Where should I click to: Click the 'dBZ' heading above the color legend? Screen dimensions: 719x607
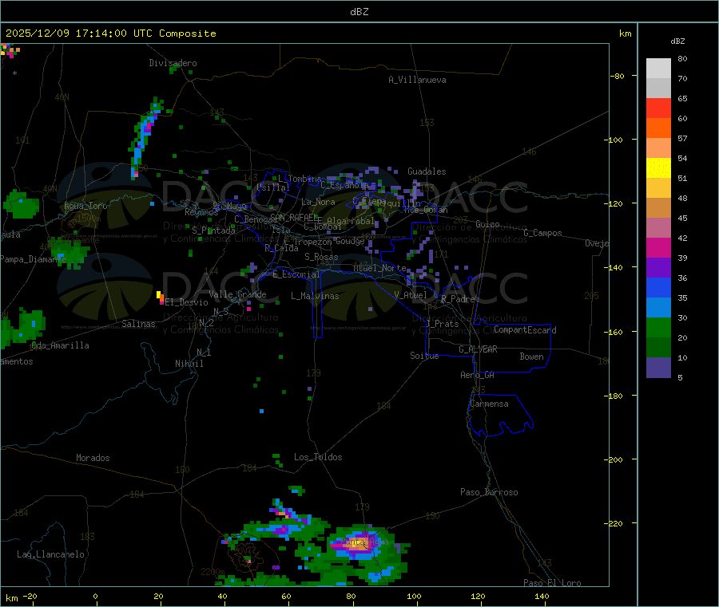tap(677, 41)
